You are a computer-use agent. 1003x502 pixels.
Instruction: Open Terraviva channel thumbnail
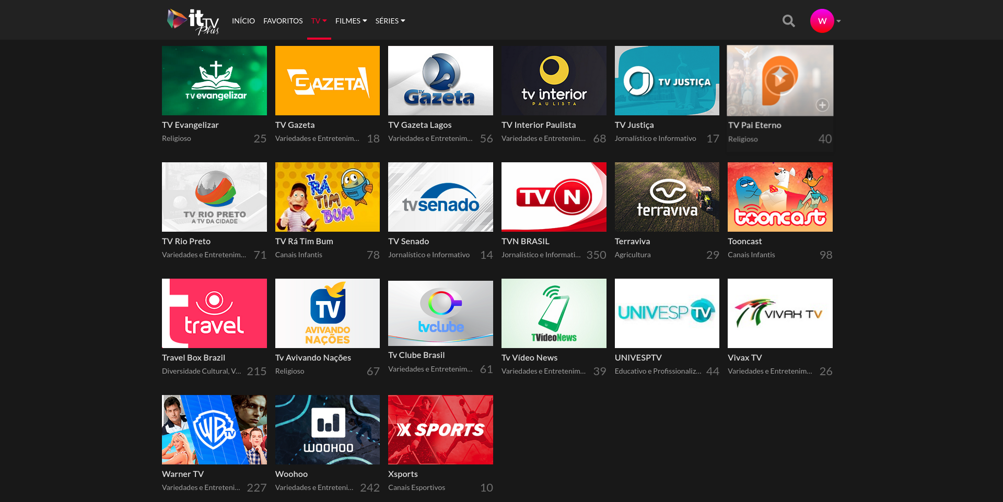667,197
